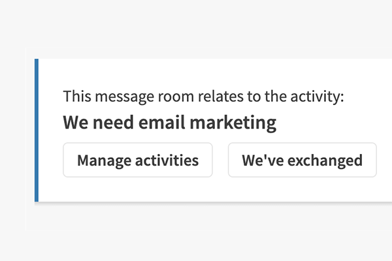
Task: Click the white card space above the intro text
Action: click(196, 72)
